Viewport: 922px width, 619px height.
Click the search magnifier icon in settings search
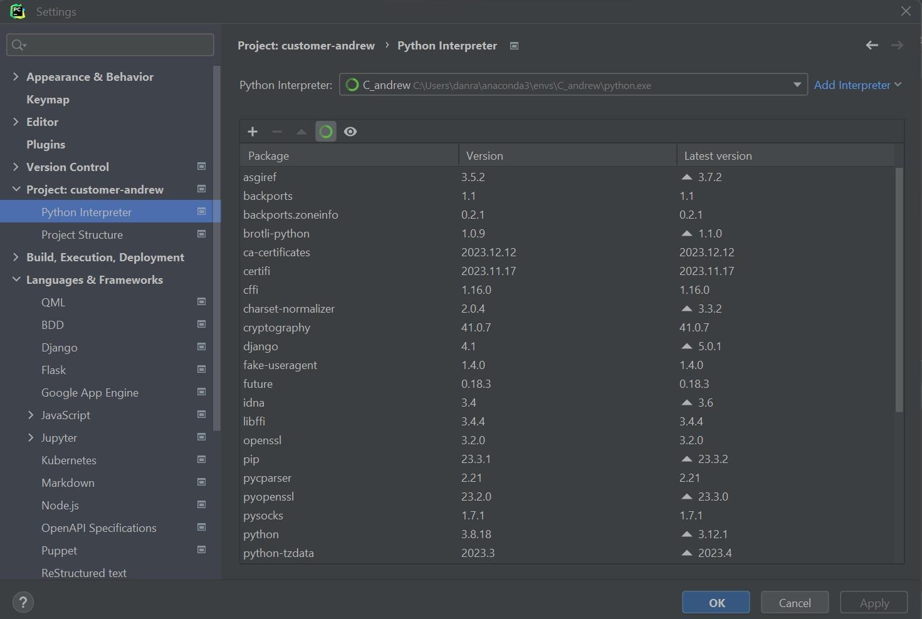click(19, 44)
